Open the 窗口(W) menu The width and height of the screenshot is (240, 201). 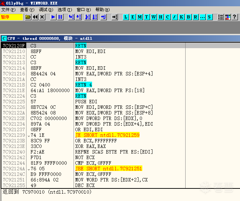click(84, 10)
